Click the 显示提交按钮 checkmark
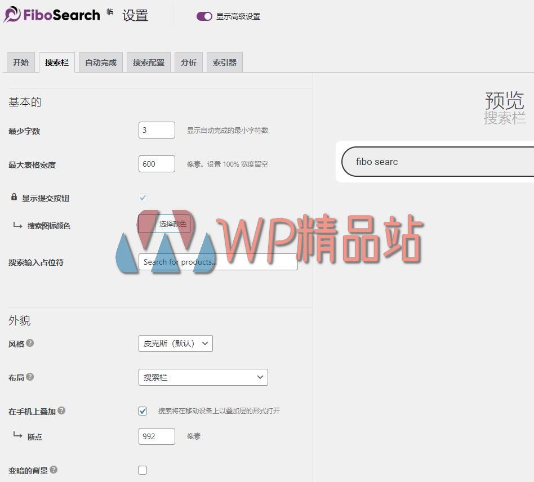Image resolution: width=534 pixels, height=482 pixels. click(x=143, y=197)
